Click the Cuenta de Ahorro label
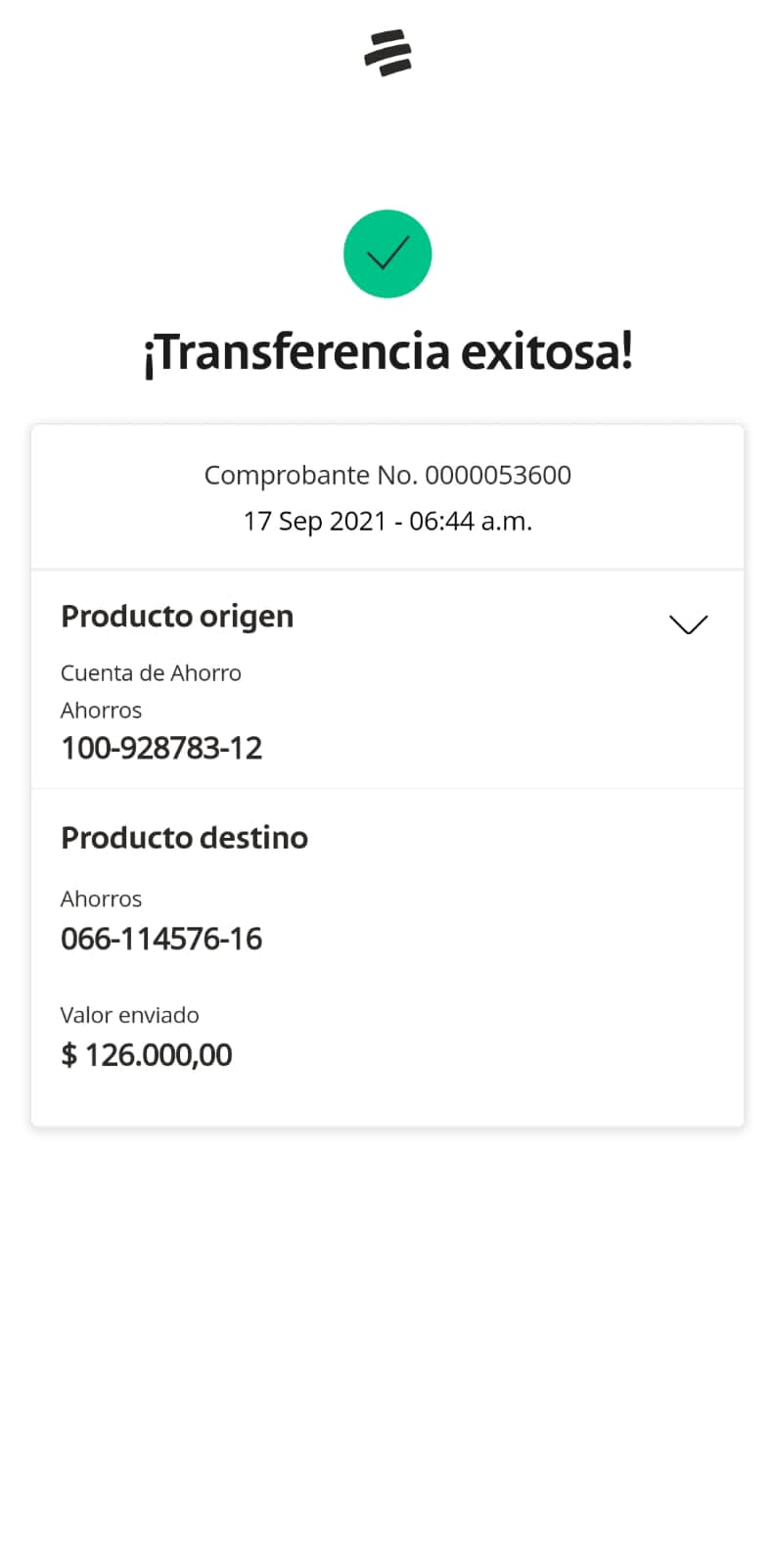The width and height of the screenshot is (774, 1566). point(151,673)
